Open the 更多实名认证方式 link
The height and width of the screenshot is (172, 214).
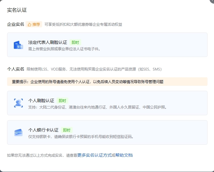point(94,155)
